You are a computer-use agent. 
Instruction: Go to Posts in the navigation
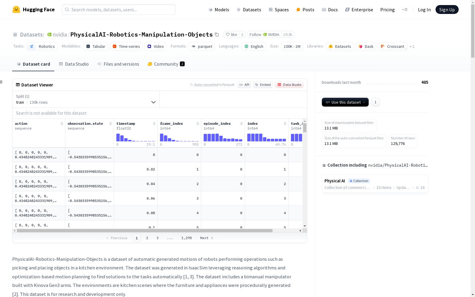pyautogui.click(x=305, y=10)
